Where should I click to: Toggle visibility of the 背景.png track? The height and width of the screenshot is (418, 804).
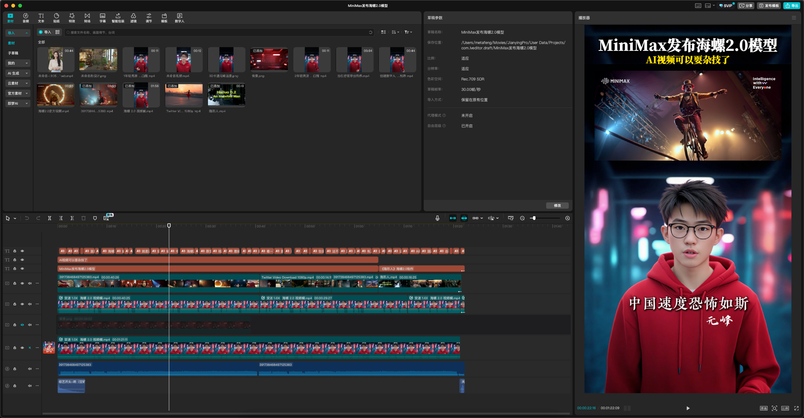pyautogui.click(x=22, y=325)
